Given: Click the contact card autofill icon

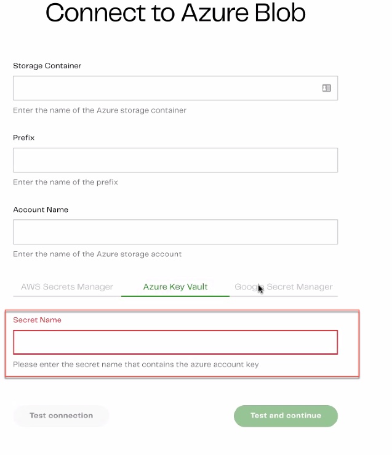Looking at the screenshot, I should (327, 88).
